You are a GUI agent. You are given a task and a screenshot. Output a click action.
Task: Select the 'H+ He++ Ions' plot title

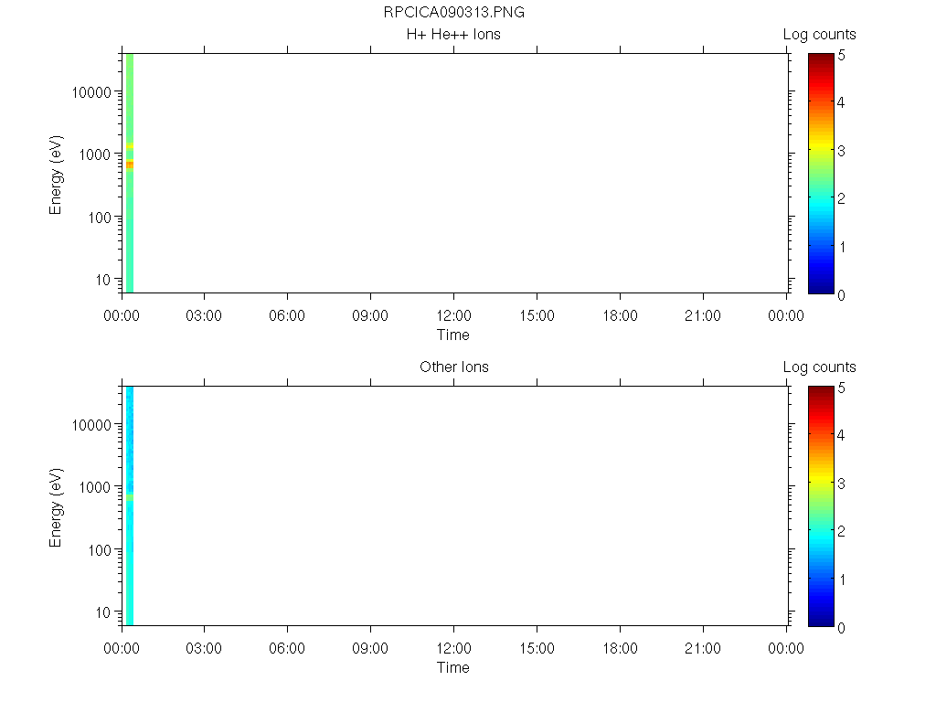(453, 35)
